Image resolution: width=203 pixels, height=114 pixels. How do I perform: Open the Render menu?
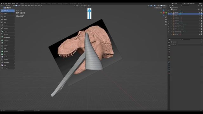click(x=9, y=3)
